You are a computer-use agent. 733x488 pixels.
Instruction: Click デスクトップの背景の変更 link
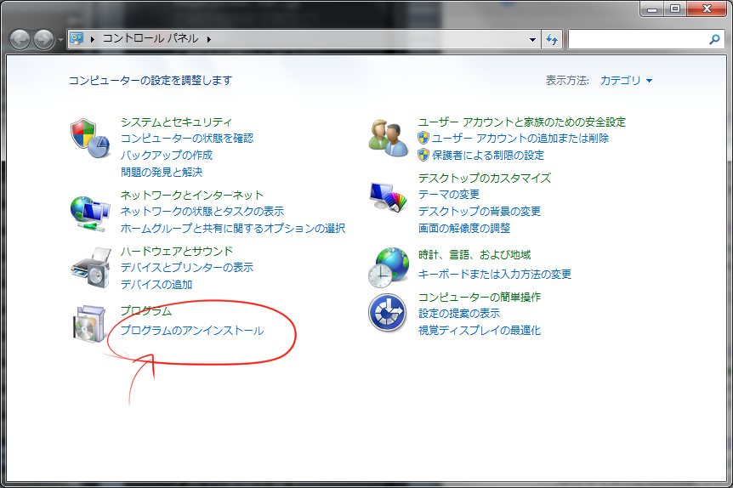coord(479,212)
